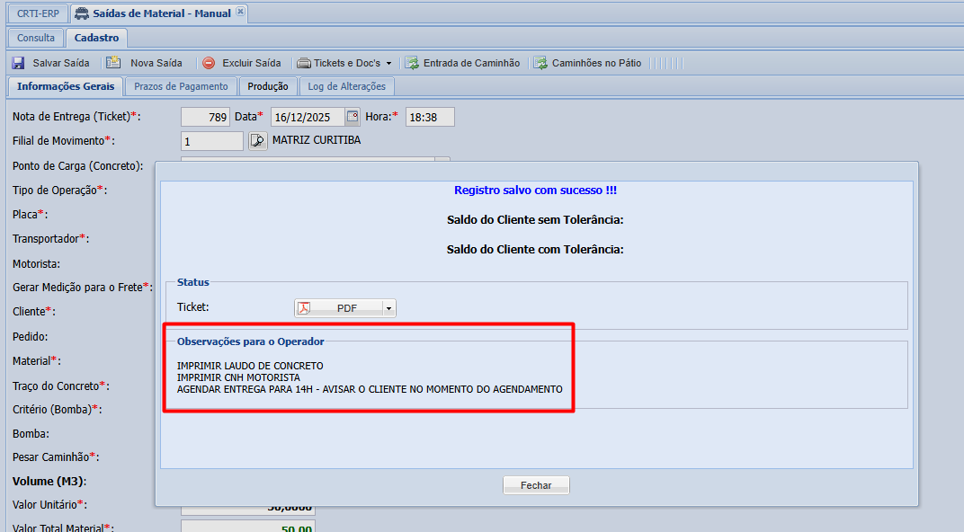This screenshot has height=532, width=964.
Task: Click the IMPRIMIR LAUDO DE CONCRETO line
Action: pyautogui.click(x=250, y=366)
